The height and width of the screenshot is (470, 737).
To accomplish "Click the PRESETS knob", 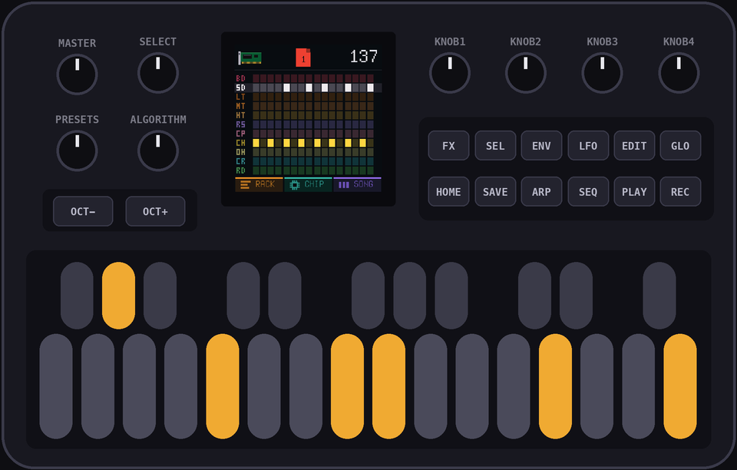I will 77,151.
